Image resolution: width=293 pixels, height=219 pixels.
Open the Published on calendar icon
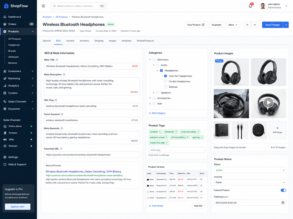click(x=283, y=203)
